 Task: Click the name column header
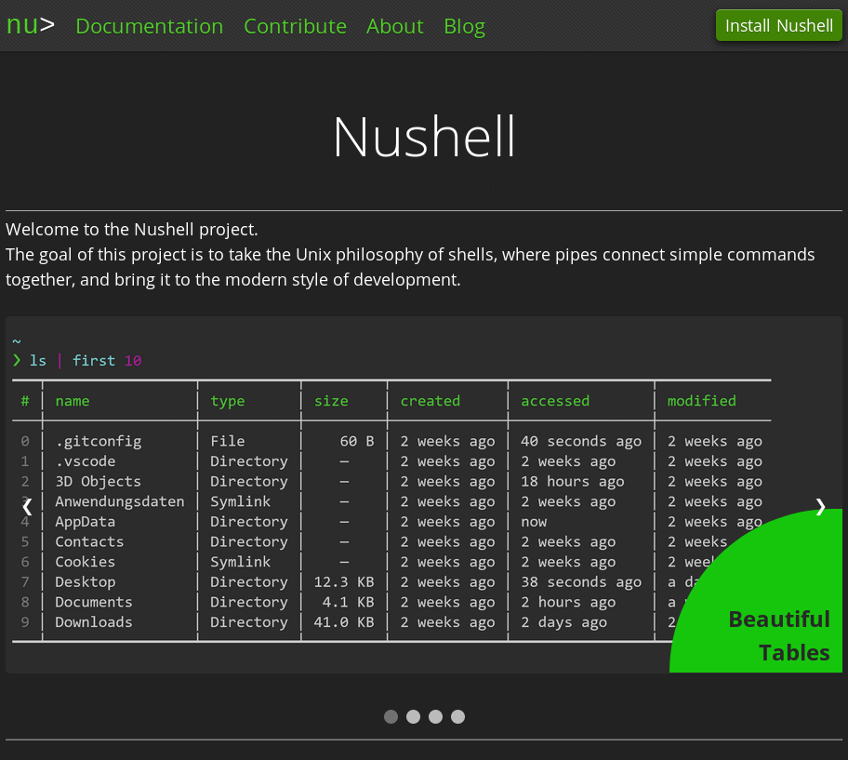pos(73,400)
